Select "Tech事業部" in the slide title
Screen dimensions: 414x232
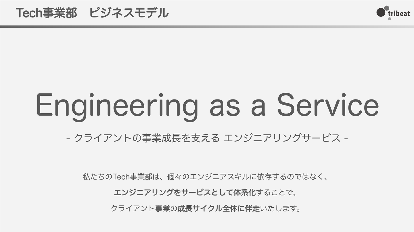pyautogui.click(x=47, y=13)
